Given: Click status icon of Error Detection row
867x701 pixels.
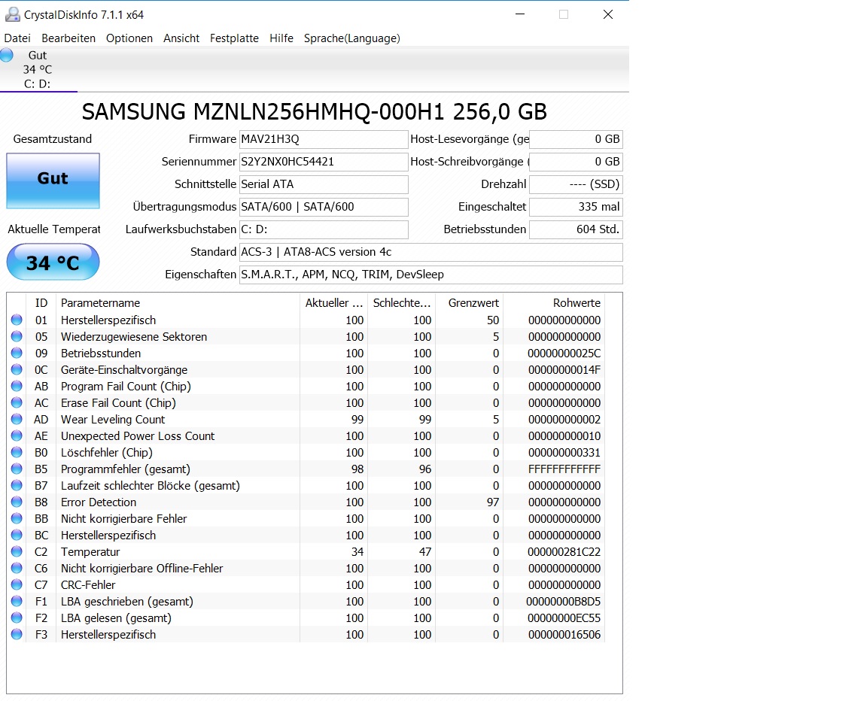Looking at the screenshot, I should 17,502.
